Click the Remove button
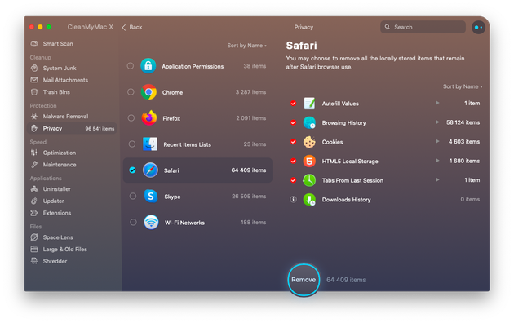Image resolution: width=514 pixels, height=323 pixels. (x=304, y=280)
